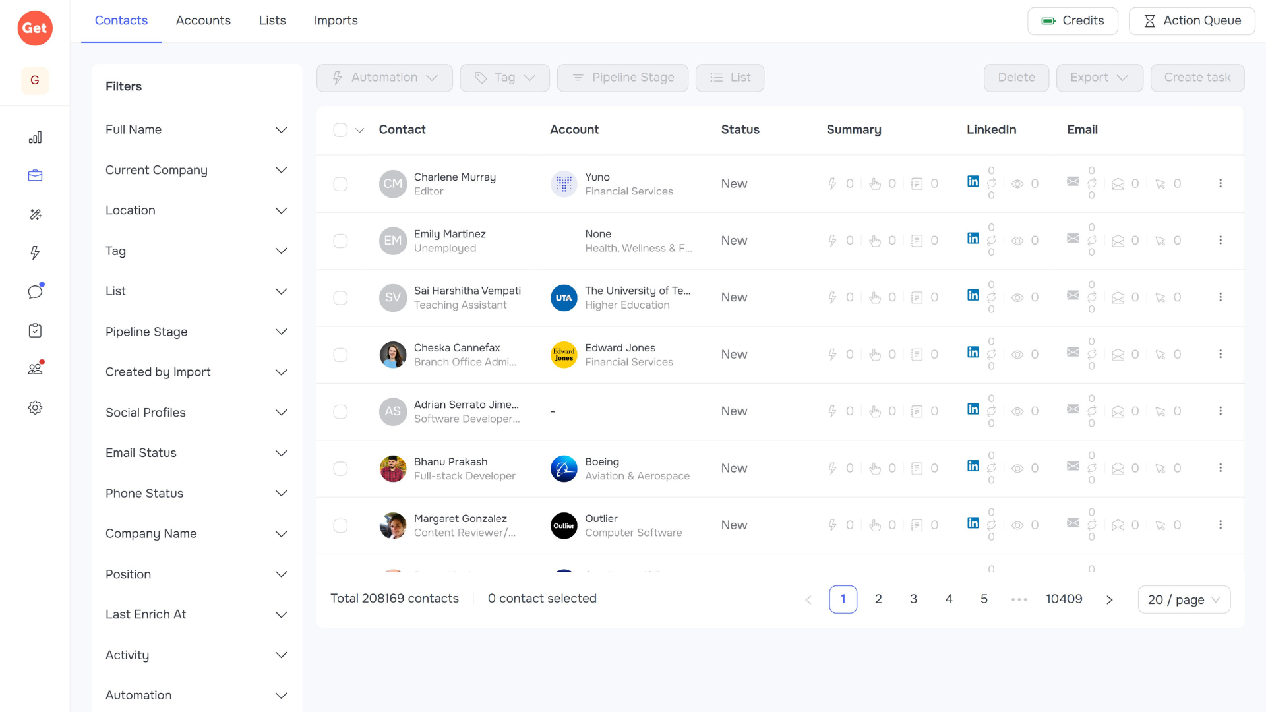The height and width of the screenshot is (712, 1266).
Task: Open the magic wand sidebar icon
Action: coord(35,214)
